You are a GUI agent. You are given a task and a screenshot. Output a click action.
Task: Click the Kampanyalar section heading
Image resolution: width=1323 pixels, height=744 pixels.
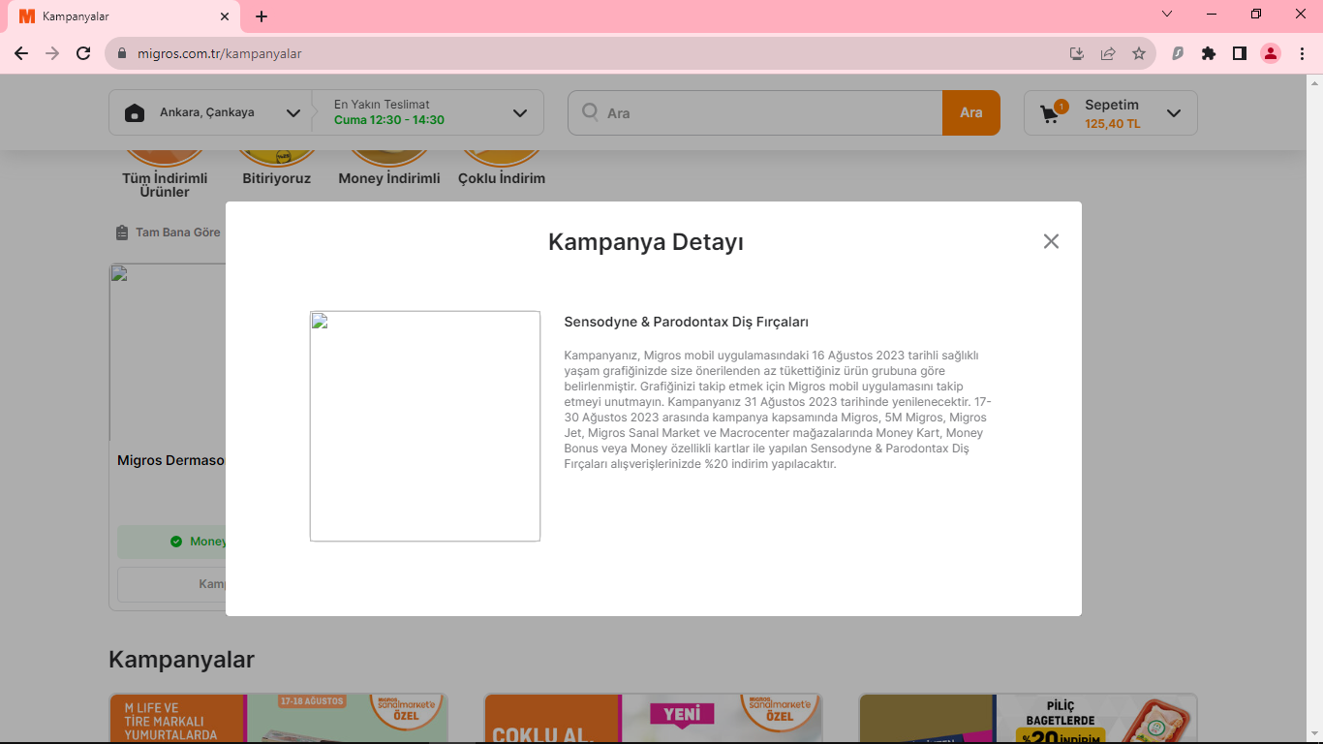(x=181, y=660)
